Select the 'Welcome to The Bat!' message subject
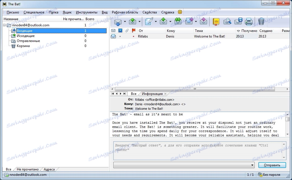Viewport: 292px width, 180px height. 210,36
